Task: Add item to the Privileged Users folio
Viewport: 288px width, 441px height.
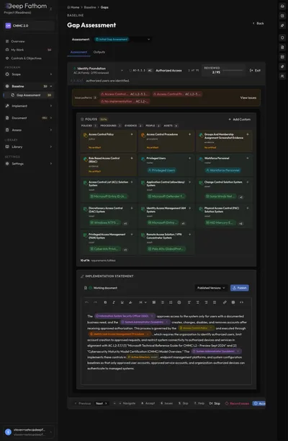Action: 190,158
